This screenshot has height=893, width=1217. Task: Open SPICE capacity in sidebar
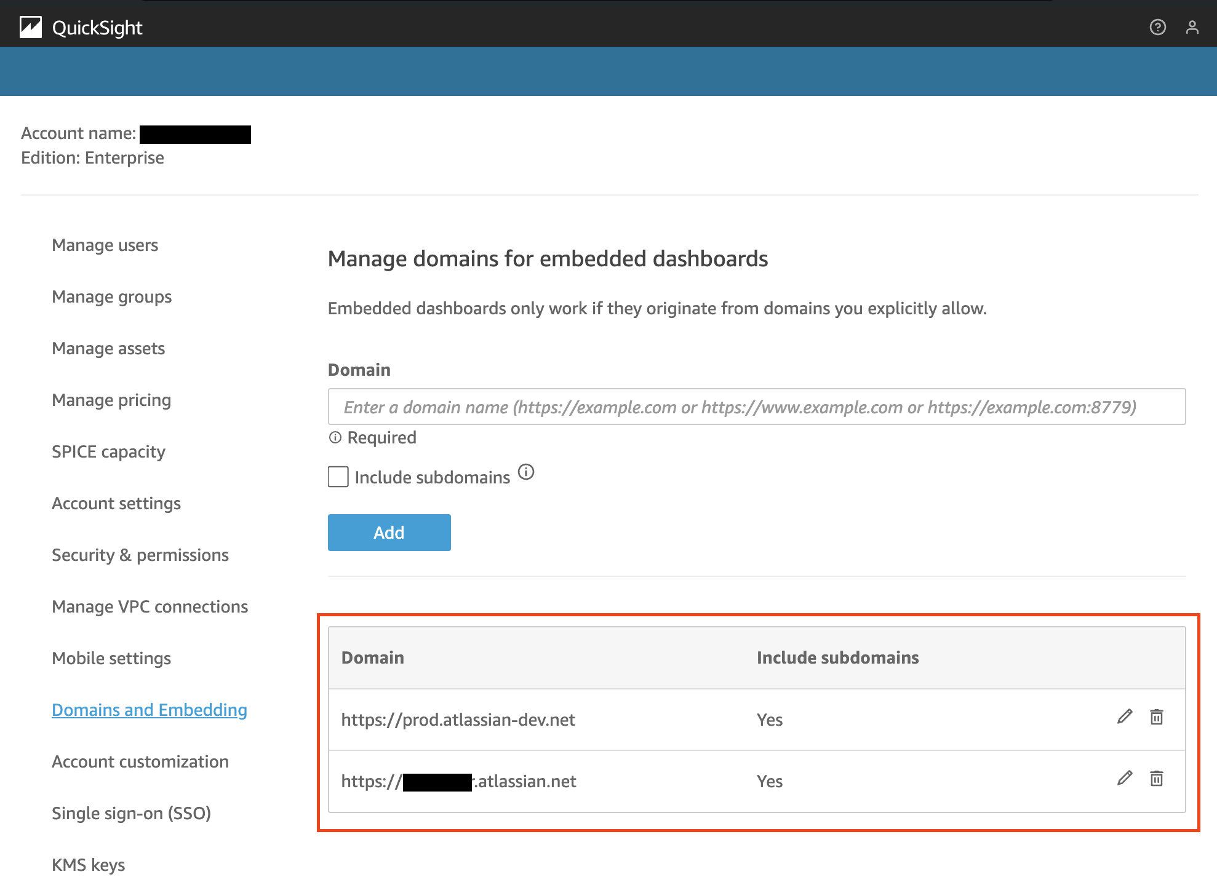[x=109, y=452]
